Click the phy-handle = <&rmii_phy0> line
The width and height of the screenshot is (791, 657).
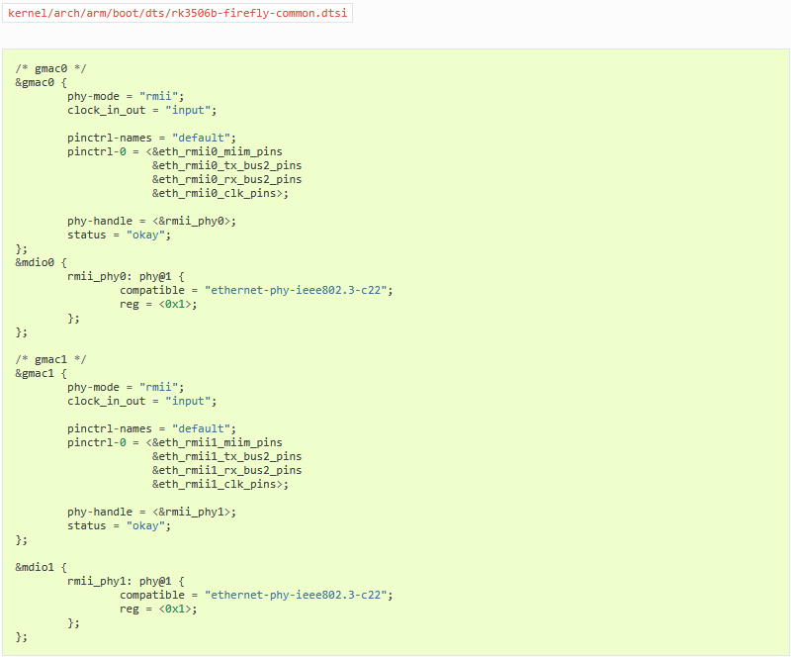(x=151, y=222)
